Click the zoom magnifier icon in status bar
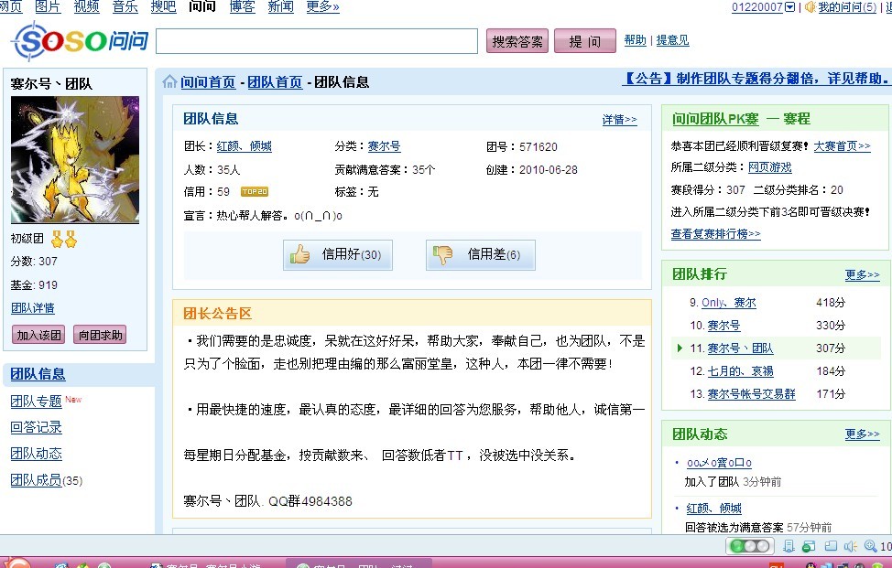 (x=870, y=546)
